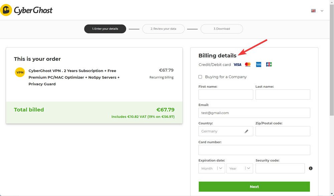Screen dimensions: 334x196
Task: Click the Total billed label
Action: 29,110
